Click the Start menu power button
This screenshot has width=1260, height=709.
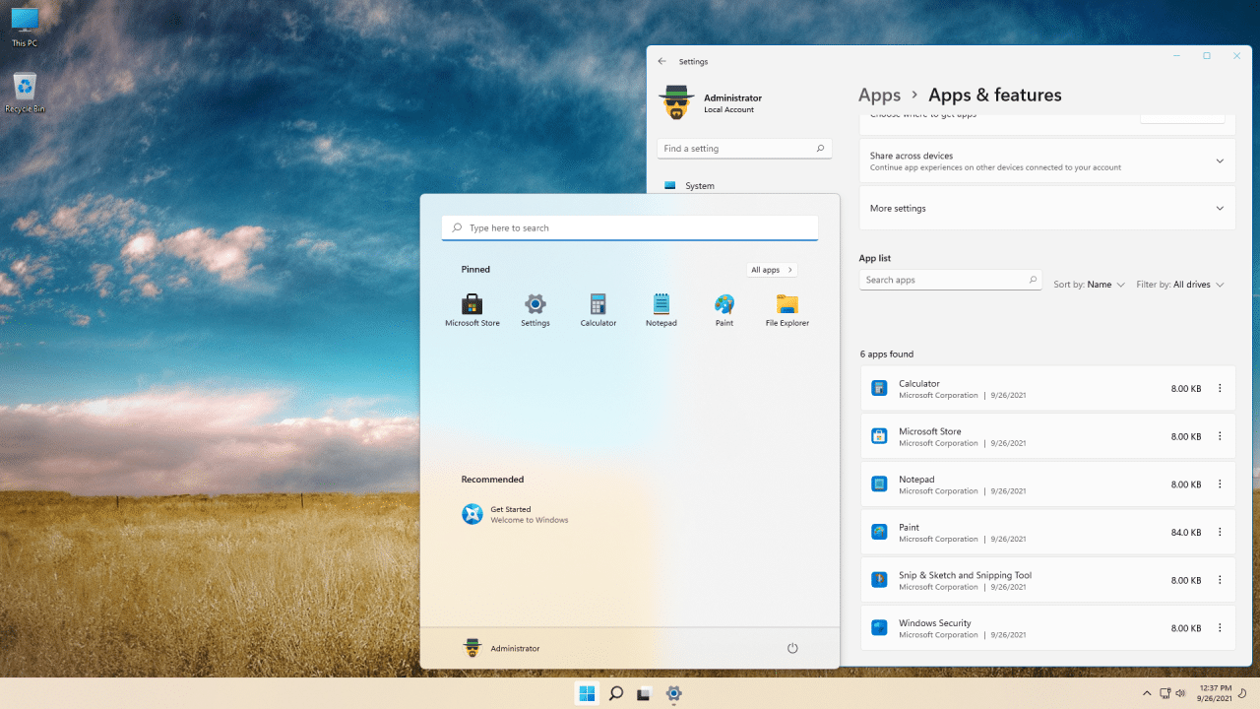(x=792, y=648)
